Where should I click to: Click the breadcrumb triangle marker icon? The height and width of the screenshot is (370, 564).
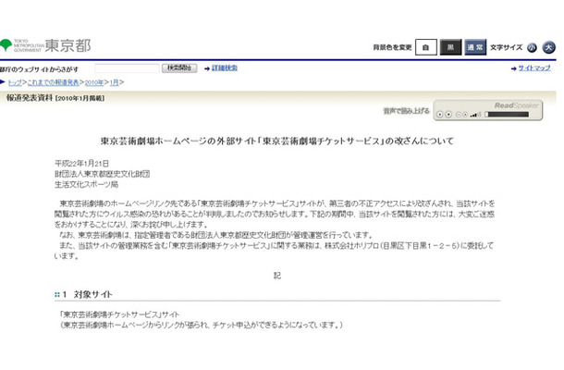(x=3, y=82)
